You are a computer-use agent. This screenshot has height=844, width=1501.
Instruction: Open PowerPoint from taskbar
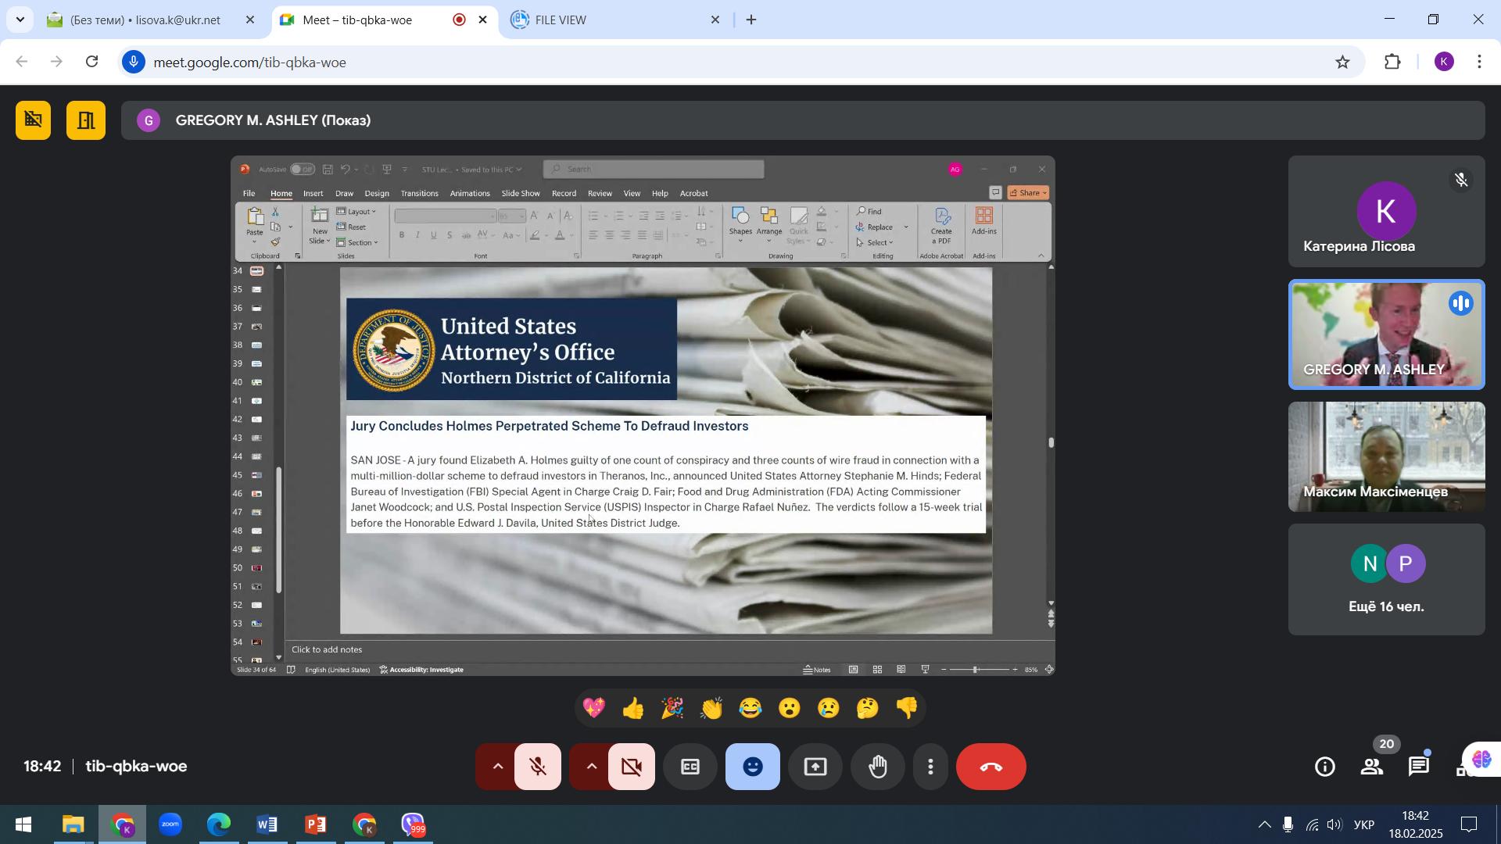[315, 825]
